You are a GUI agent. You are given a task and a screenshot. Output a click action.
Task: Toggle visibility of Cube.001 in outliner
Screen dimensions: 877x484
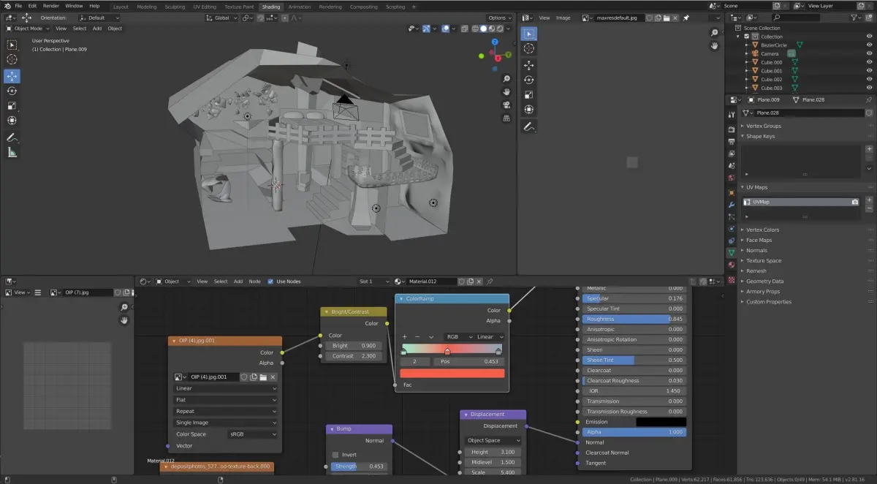coord(869,71)
